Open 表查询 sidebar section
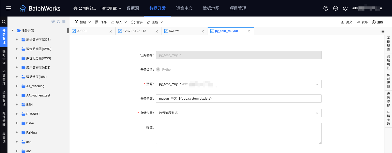 [x=4, y=138]
